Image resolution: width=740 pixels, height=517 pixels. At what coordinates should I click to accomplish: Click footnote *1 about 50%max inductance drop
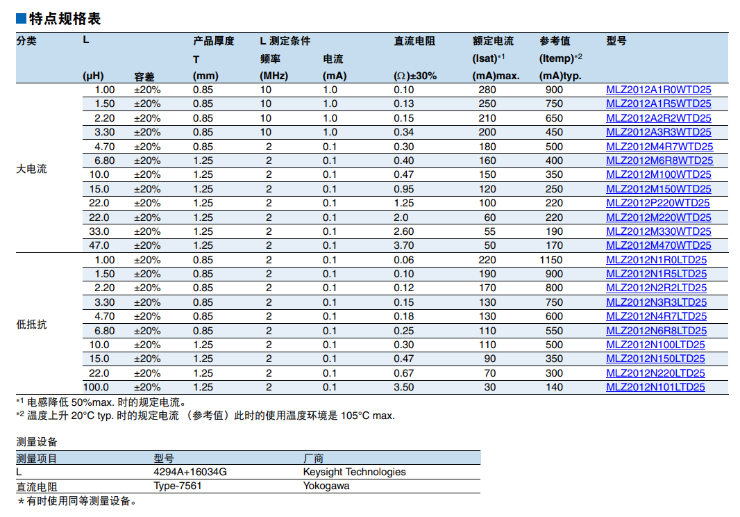tap(103, 402)
